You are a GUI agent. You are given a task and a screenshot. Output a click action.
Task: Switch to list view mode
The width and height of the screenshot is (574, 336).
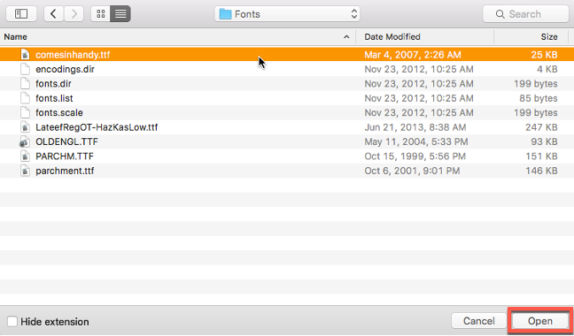coord(120,14)
